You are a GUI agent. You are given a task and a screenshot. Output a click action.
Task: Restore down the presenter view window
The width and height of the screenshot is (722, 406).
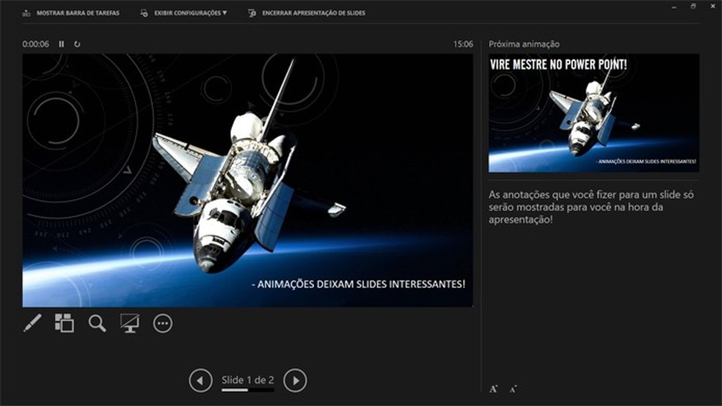pos(693,7)
